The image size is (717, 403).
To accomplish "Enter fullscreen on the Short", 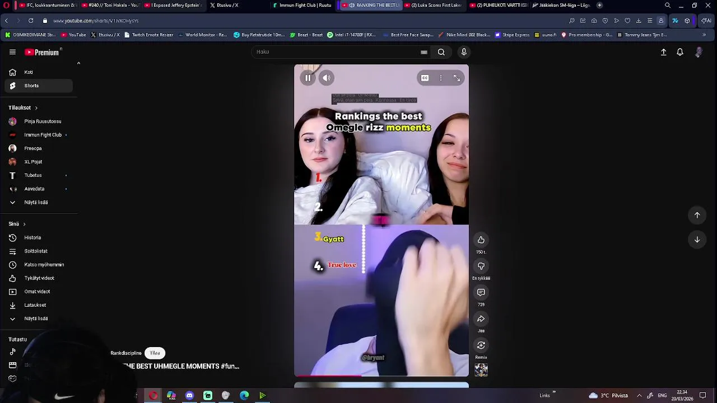I will [x=457, y=78].
